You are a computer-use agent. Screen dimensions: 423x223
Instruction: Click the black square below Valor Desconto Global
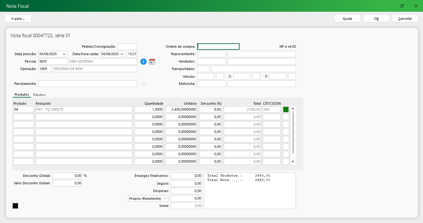coord(15,206)
